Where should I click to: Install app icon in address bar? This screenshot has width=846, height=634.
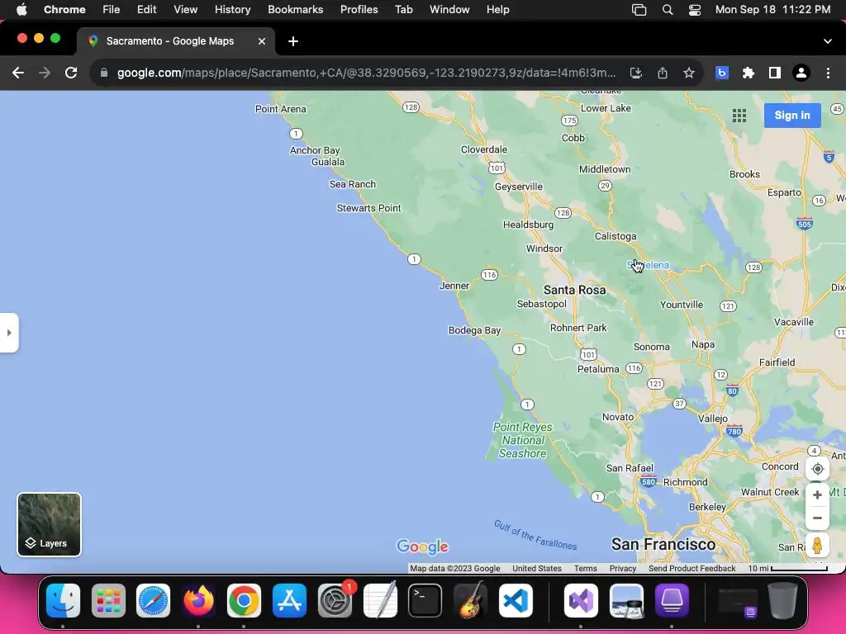click(635, 73)
